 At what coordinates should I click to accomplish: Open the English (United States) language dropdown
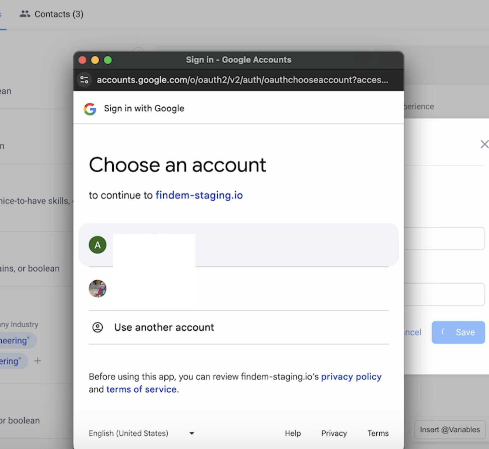tap(128, 433)
